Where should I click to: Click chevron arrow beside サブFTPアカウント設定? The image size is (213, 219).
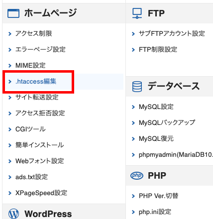coord(133,34)
